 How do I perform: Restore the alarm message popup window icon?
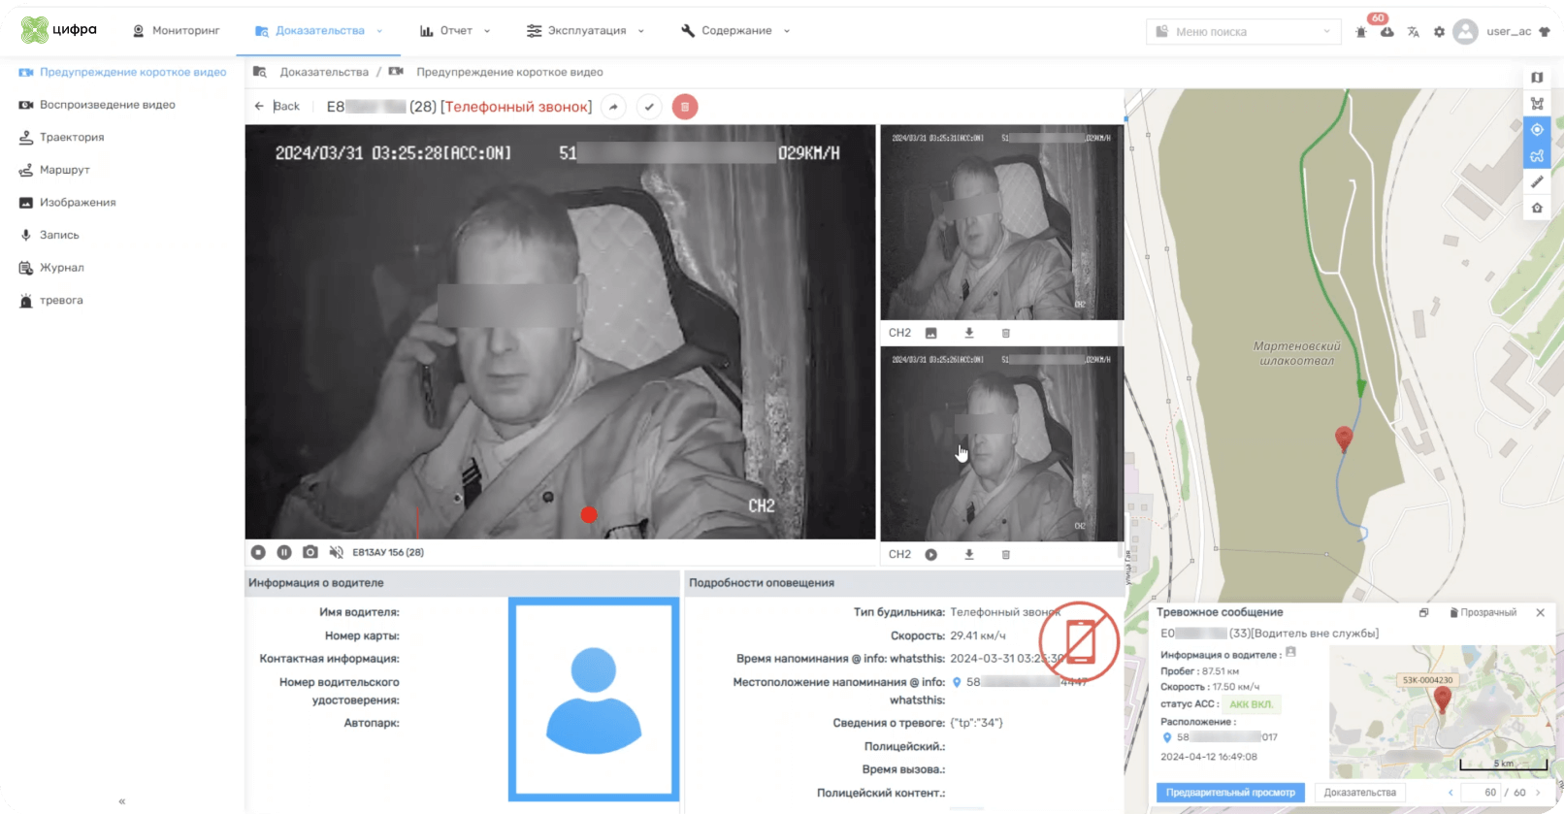point(1423,613)
